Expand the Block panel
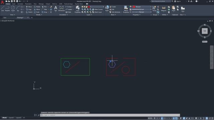Viewport: 214px width, 120px height. [x=113, y=15]
